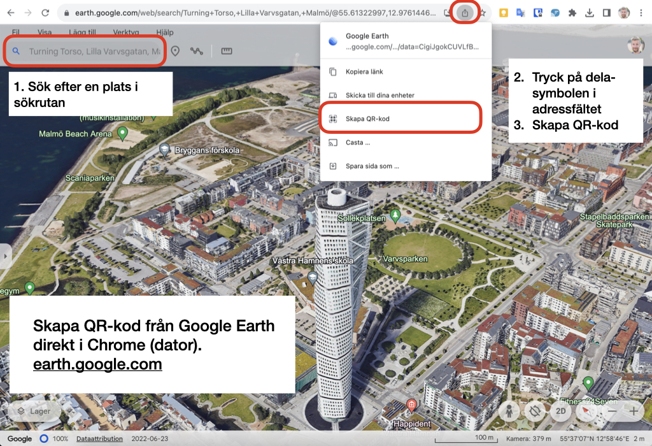Click the search magnifier icon
652x446 pixels.
click(16, 51)
